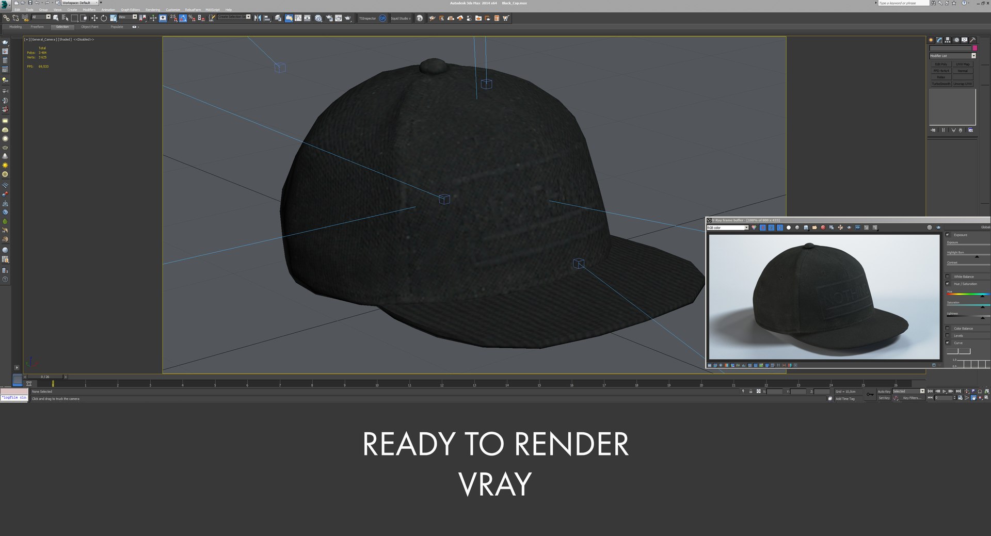Viewport: 991px width, 536px height.
Task: Open Render Setup icon
Action: tap(329, 18)
